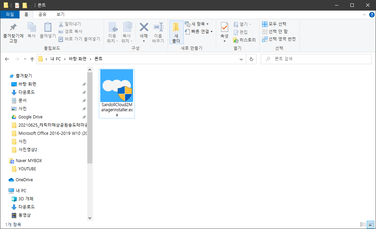This screenshot has height=229, width=376.
Task: Open 이동 위치 move-to dropdown
Action: pyautogui.click(x=112, y=33)
